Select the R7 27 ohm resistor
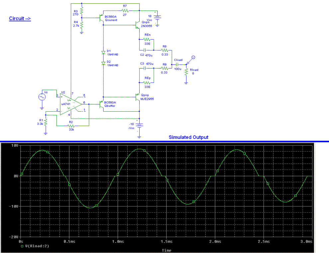 (125, 11)
